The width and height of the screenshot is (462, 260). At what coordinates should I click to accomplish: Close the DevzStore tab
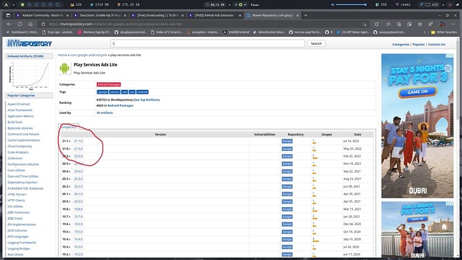point(125,15)
